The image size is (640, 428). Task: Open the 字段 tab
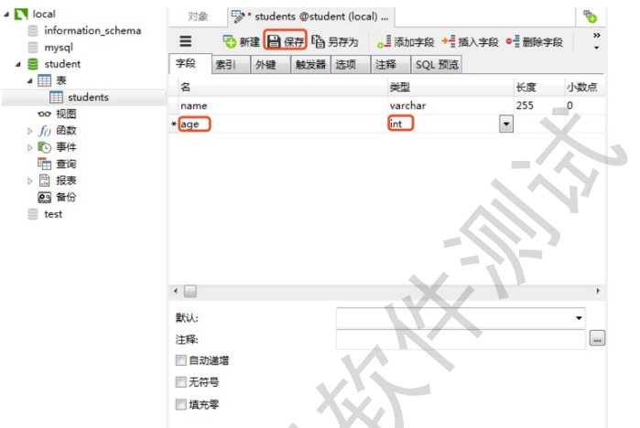(190, 64)
